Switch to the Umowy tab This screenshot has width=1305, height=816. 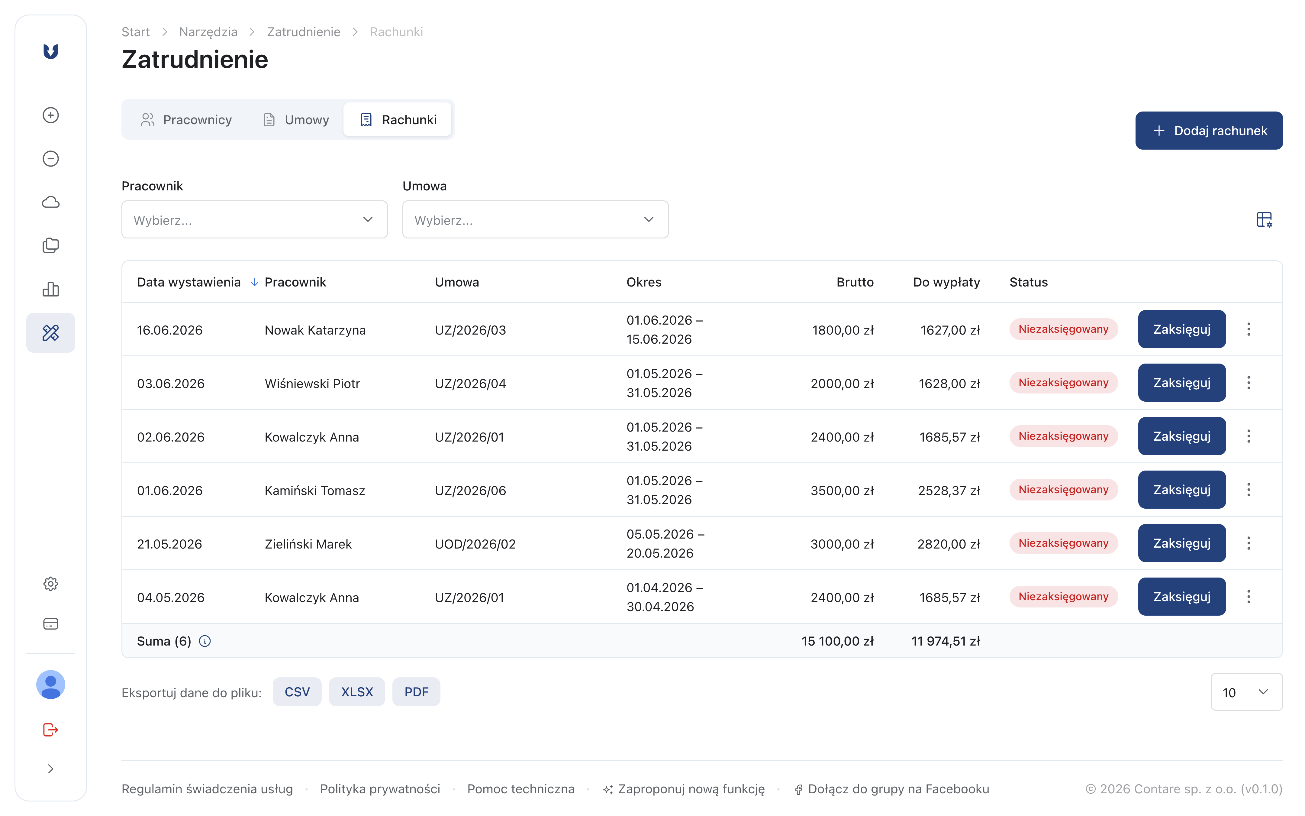pos(296,120)
